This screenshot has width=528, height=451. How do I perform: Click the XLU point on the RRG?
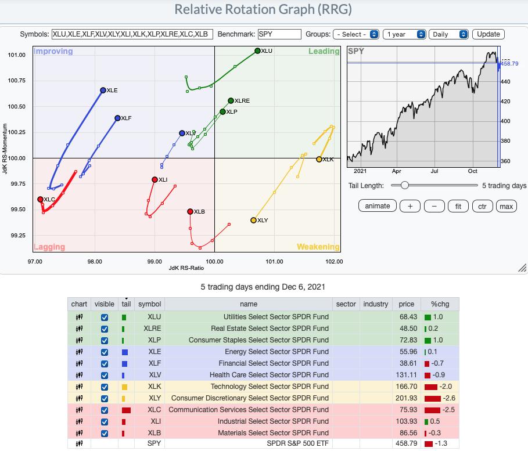point(257,51)
